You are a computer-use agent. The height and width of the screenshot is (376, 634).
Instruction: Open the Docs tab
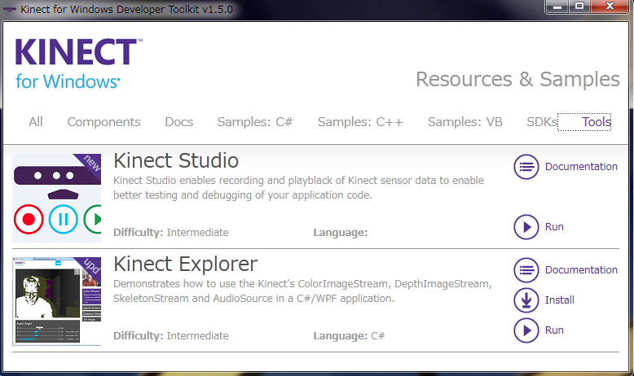pos(178,122)
